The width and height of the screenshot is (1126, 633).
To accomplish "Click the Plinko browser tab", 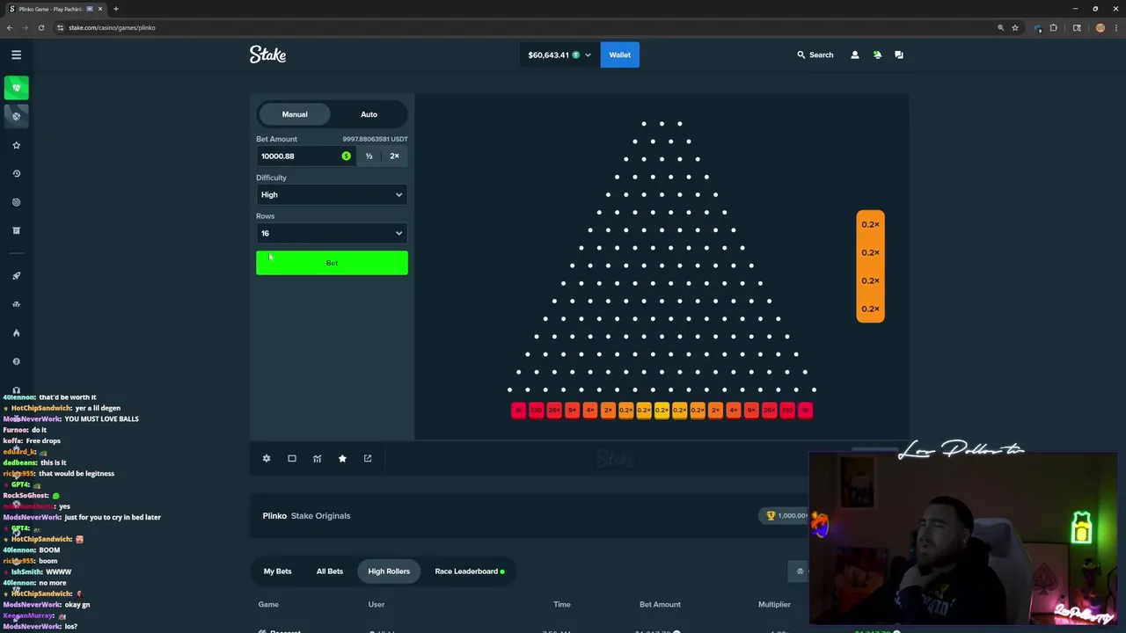I will click(55, 9).
